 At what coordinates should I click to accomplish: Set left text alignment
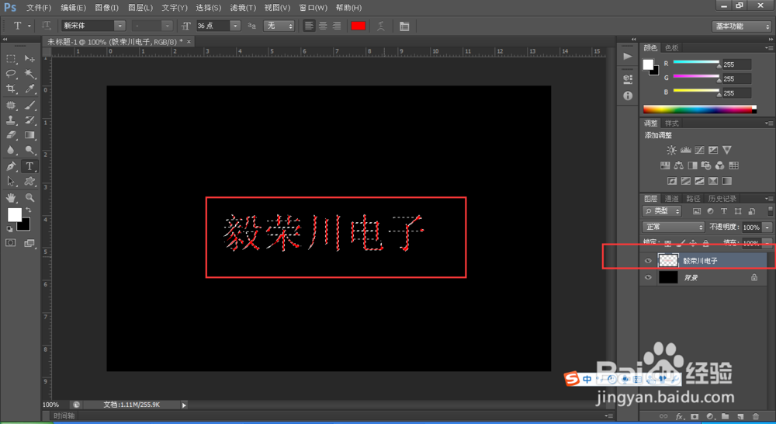(x=309, y=26)
